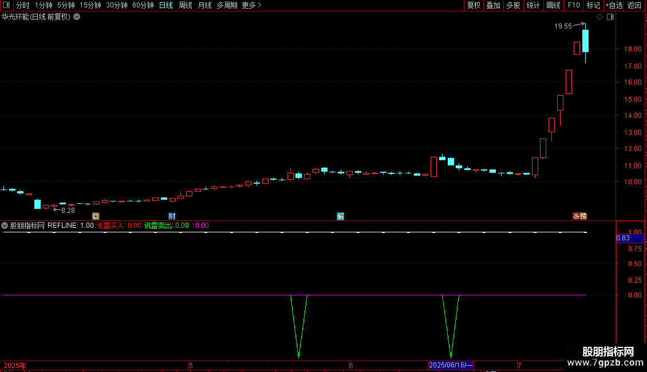Open the 更多 periods expander
The width and height of the screenshot is (647, 372).
click(251, 5)
